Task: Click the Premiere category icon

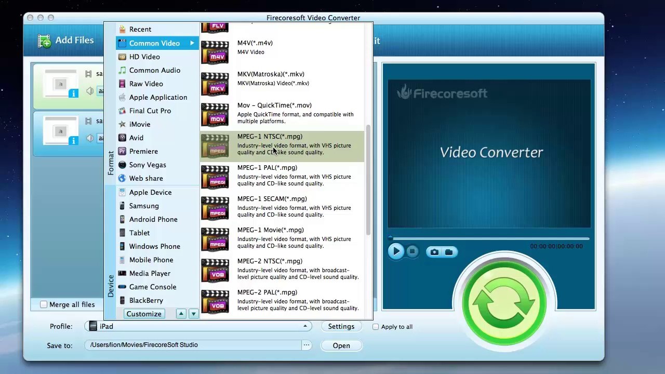Action: tap(122, 151)
